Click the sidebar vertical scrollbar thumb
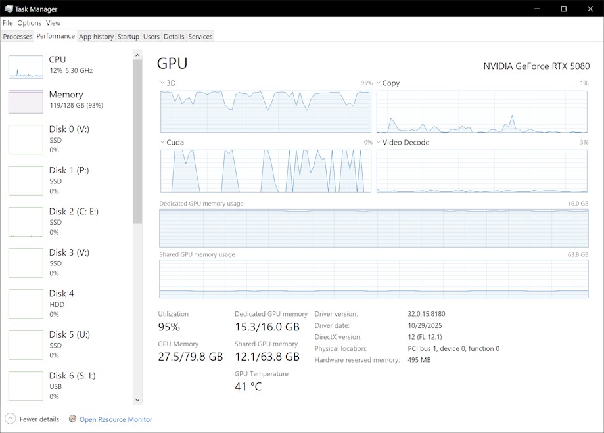 pyautogui.click(x=137, y=142)
